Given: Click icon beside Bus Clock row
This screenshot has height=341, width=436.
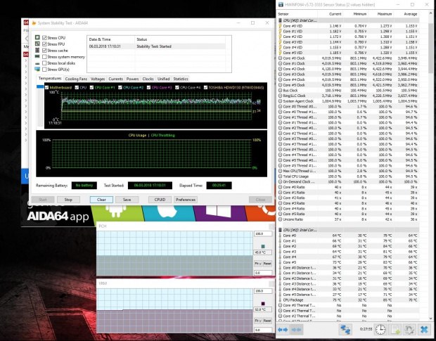Looking at the screenshot, I should tap(281, 90).
